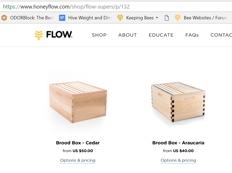View Options & pricing for Araucaria box
Image resolution: width=232 pixels, height=173 pixels.
[178, 160]
